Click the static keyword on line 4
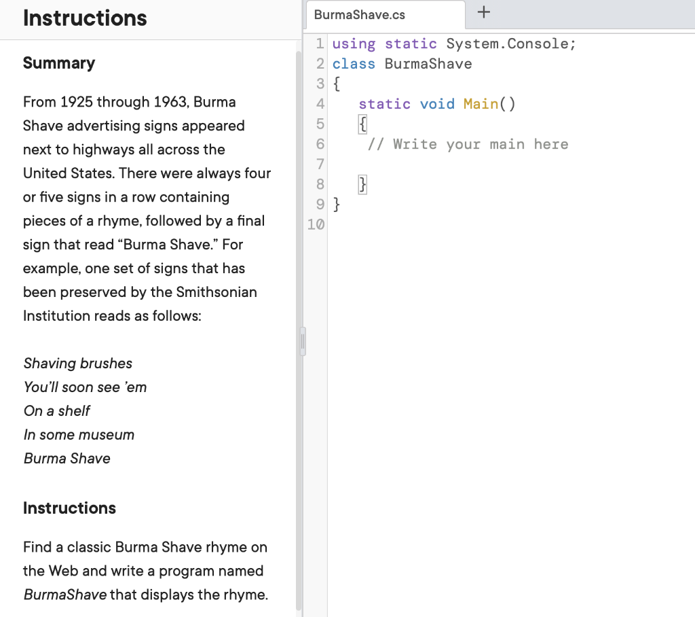695x617 pixels. click(384, 104)
